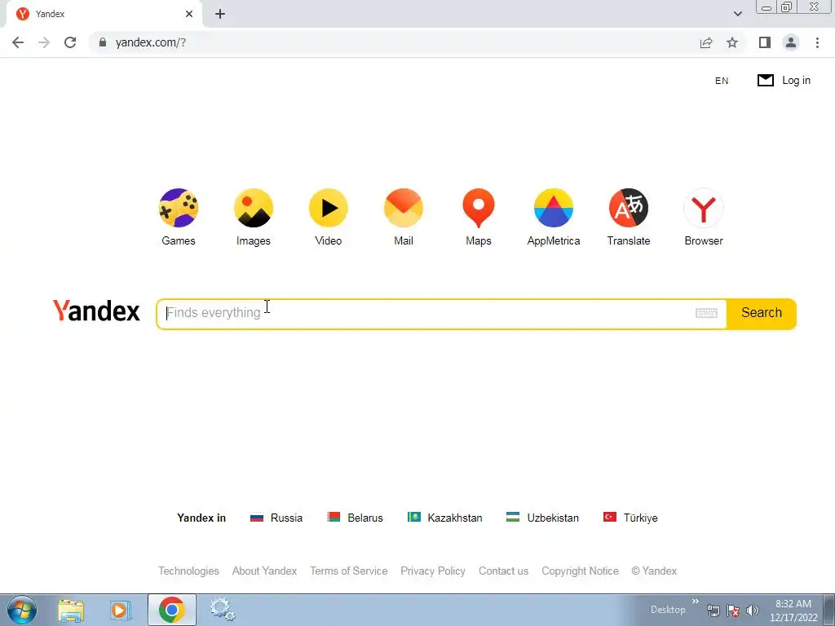
Task: Open the Games service icon
Action: pyautogui.click(x=179, y=208)
